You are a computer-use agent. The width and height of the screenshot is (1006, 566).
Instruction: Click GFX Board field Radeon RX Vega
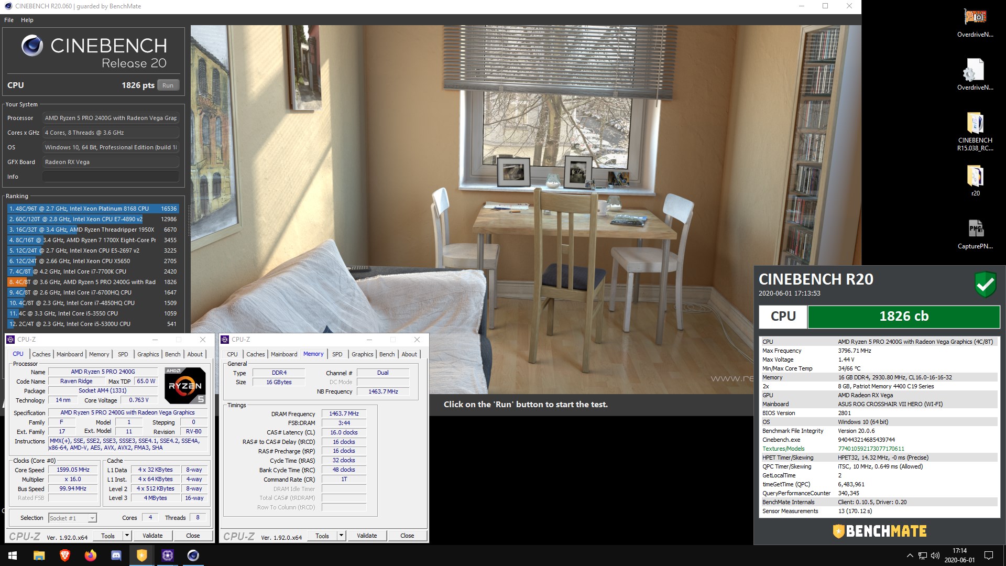pyautogui.click(x=111, y=162)
